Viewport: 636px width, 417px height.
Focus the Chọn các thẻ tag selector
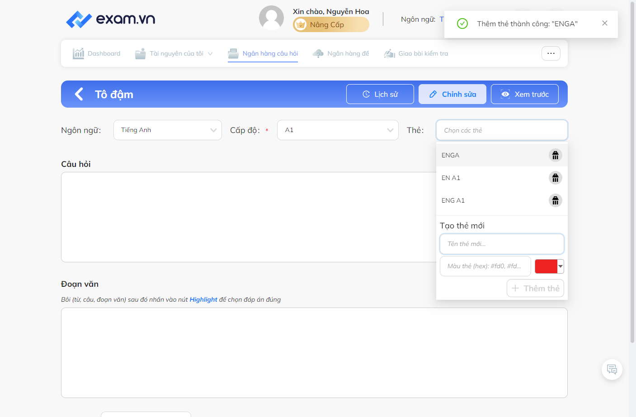tap(502, 130)
